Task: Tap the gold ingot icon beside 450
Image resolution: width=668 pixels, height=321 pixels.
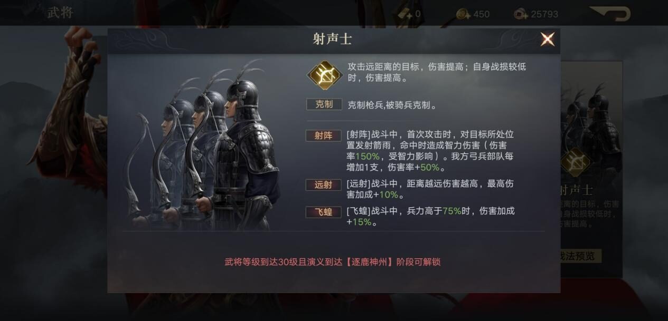Action: point(463,14)
